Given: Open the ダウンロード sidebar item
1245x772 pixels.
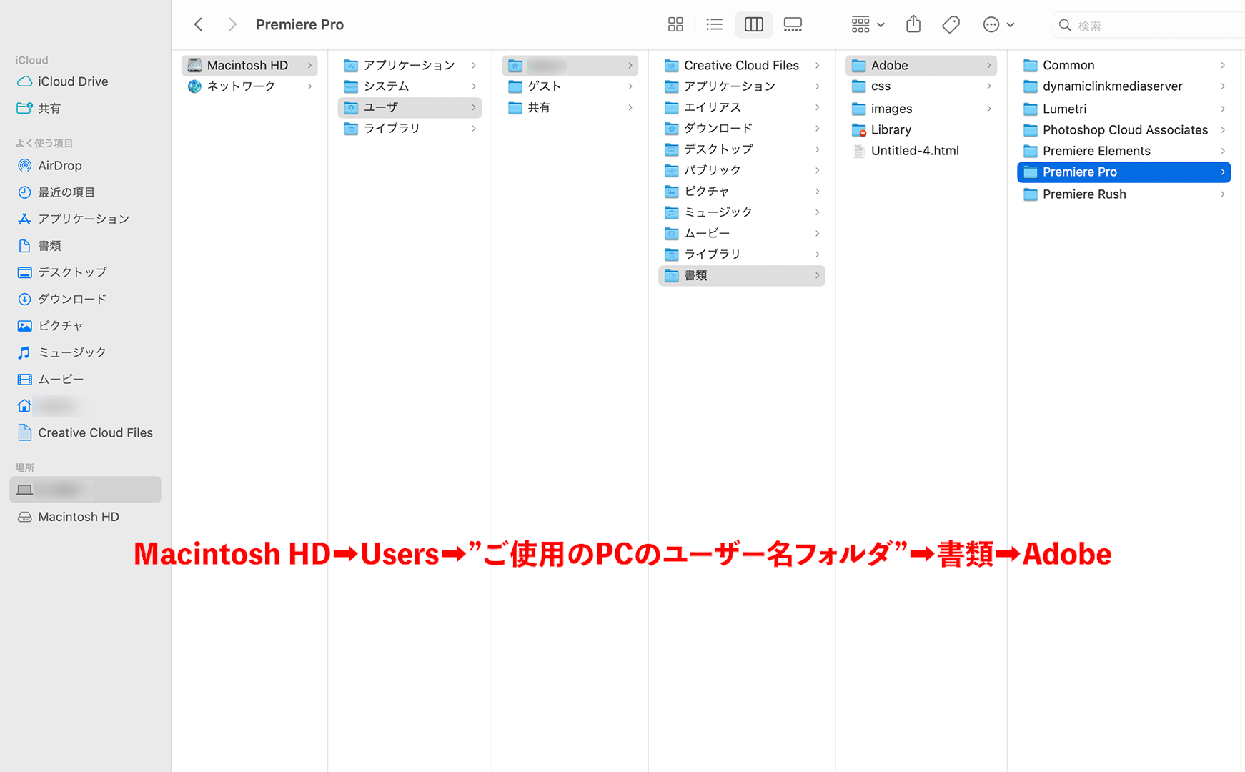Looking at the screenshot, I should (72, 299).
